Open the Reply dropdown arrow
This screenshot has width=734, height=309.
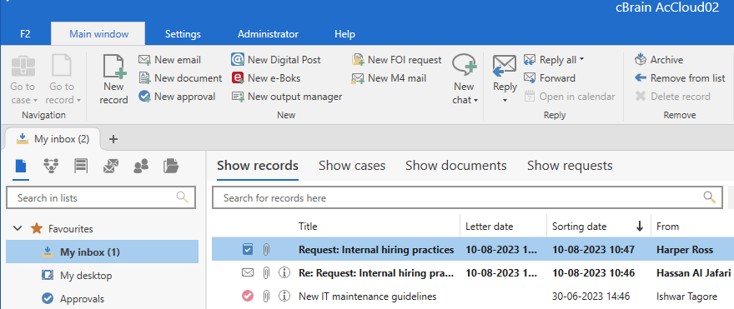505,101
